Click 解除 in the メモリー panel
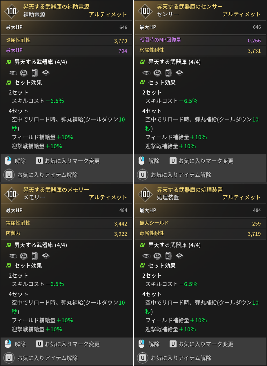Image resolution: width=267 pixels, height=366 pixels. (20, 344)
